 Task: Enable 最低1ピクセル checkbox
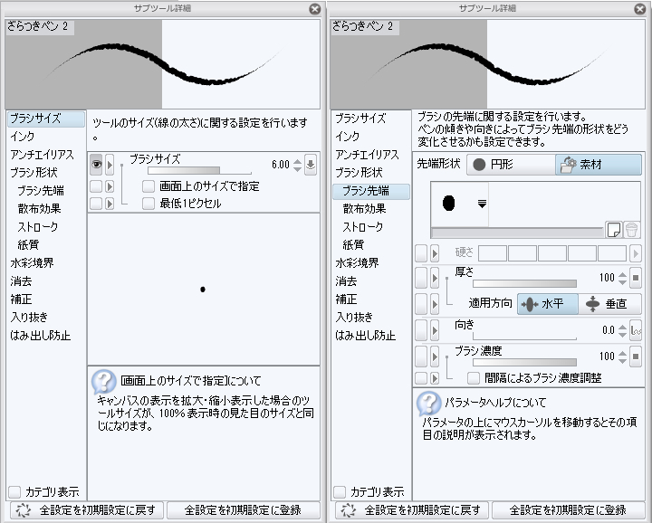(148, 204)
